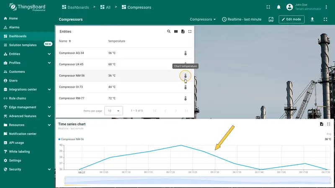Open the John Doe user avatar
Screen dimensions: 335x188
coord(289,7)
